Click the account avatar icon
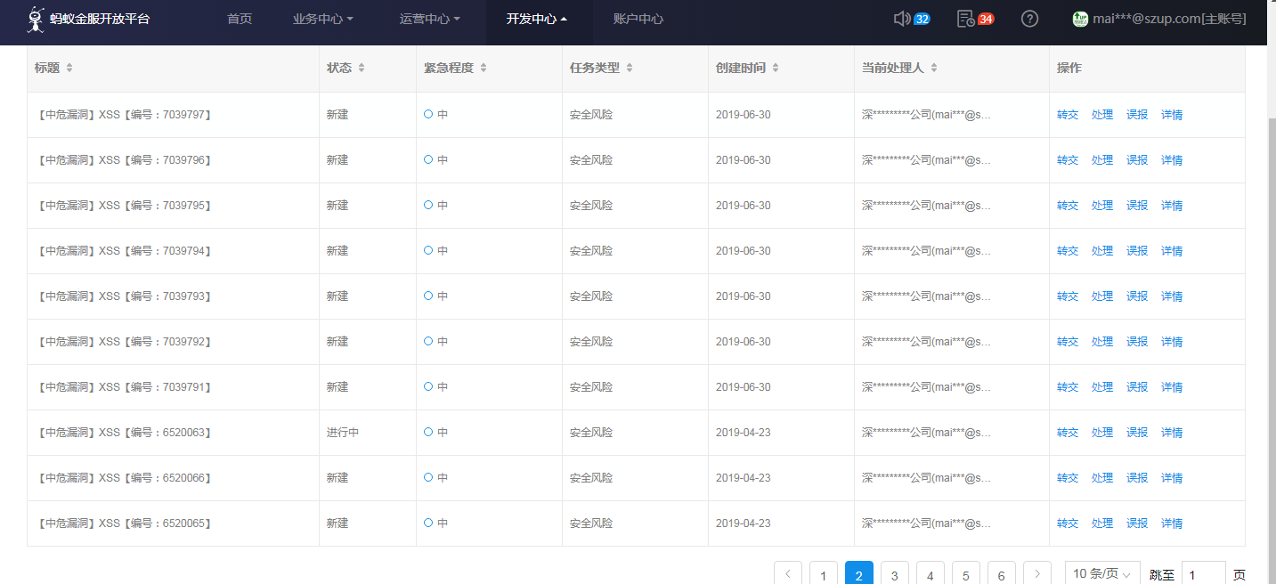The image size is (1276, 584). [1080, 19]
